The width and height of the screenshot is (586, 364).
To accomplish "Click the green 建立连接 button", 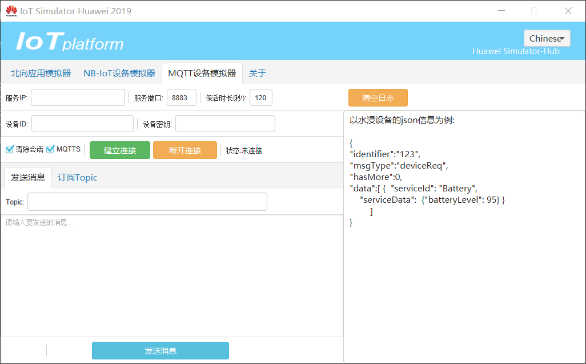I will pyautogui.click(x=120, y=150).
